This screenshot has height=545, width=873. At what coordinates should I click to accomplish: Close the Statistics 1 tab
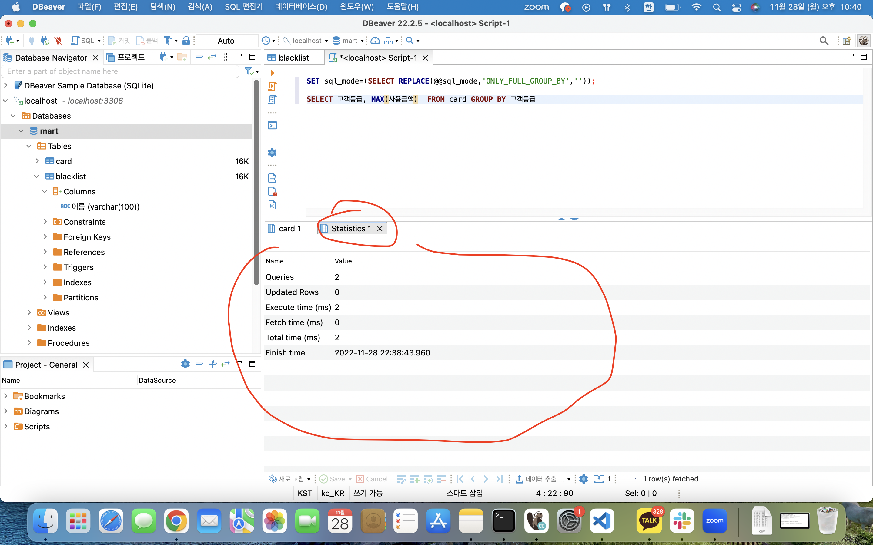pos(380,229)
